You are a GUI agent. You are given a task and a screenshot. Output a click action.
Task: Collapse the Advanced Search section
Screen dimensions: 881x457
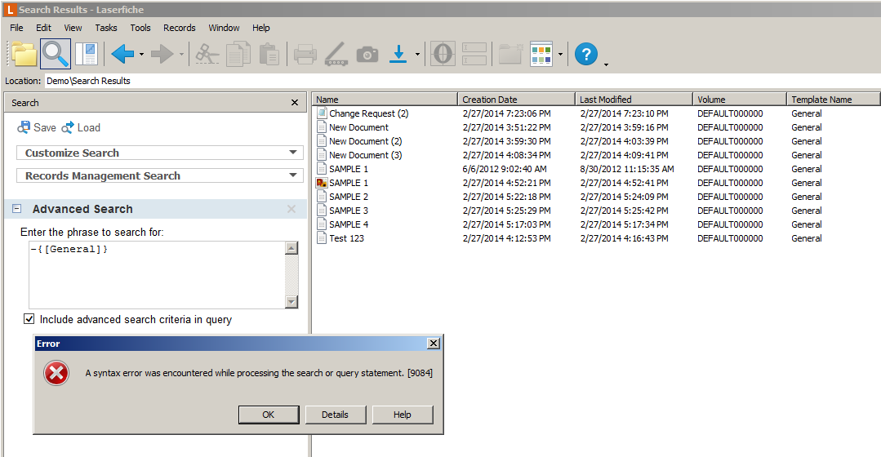click(x=17, y=210)
